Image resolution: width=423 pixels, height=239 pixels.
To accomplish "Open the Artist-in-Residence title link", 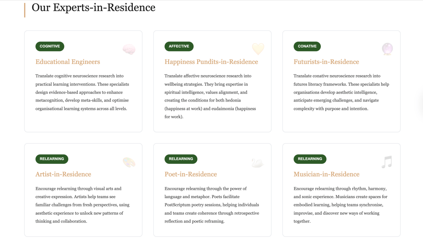I will (x=63, y=174).
